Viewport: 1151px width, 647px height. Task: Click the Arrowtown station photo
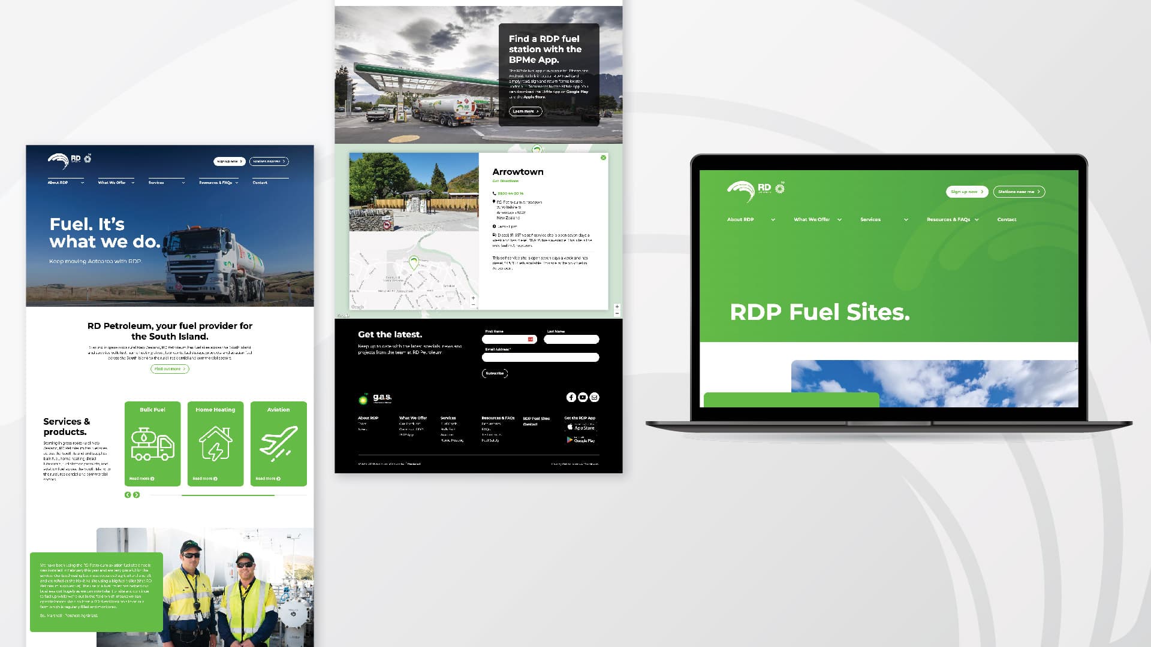click(x=414, y=192)
